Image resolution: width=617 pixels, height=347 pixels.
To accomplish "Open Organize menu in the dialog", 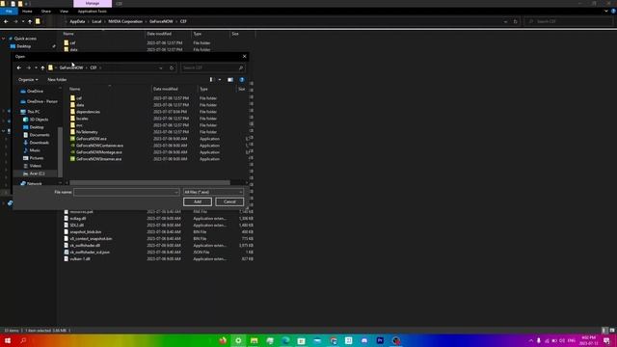I will [x=28, y=80].
